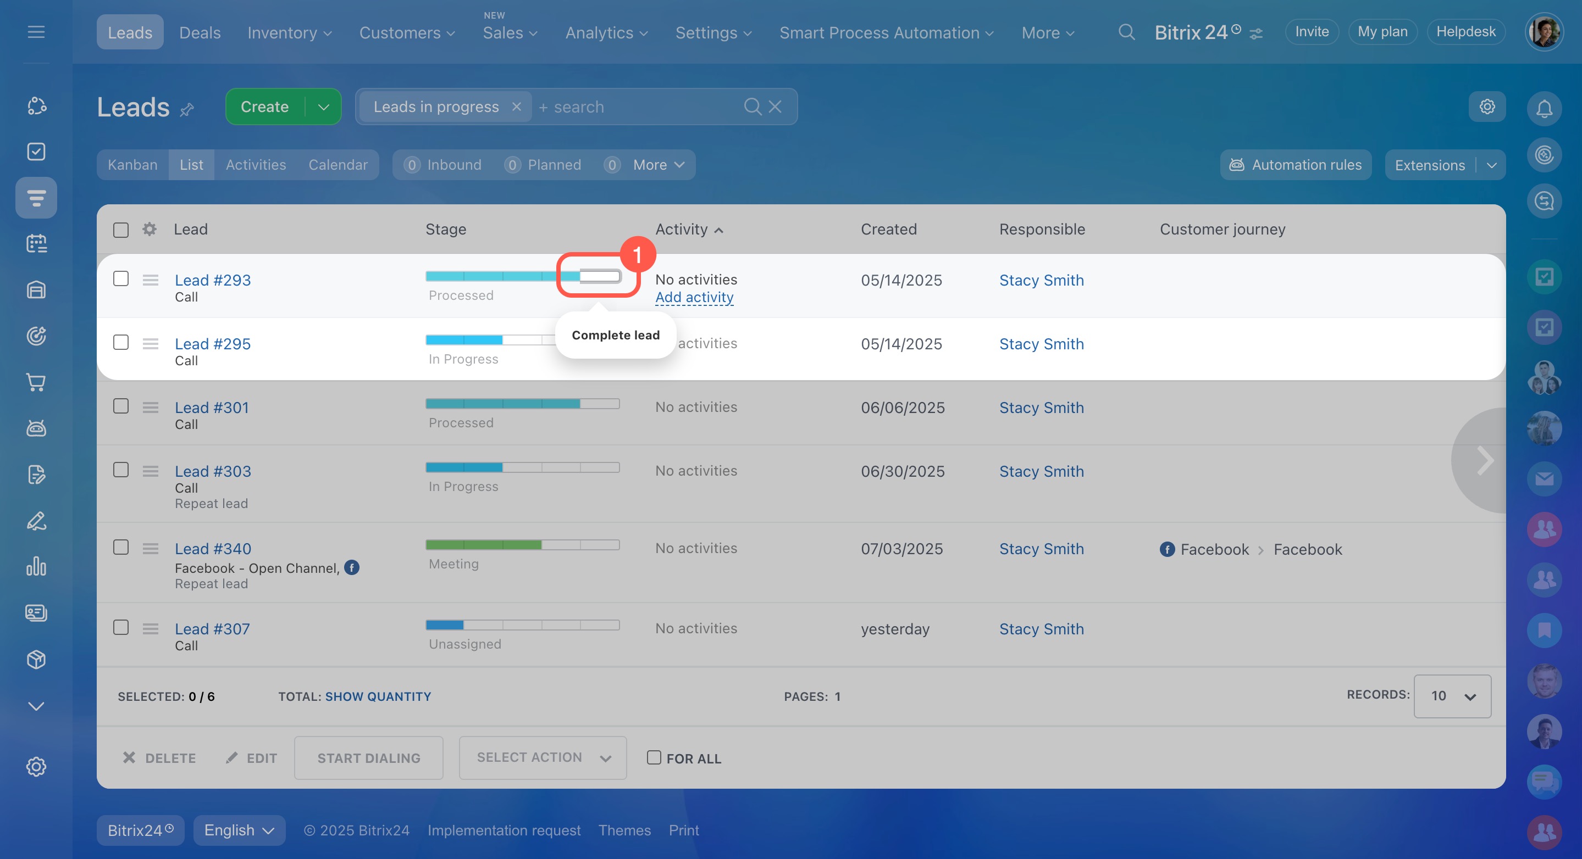Click the CRM funnel icon in left sidebar
Screen dimensions: 1582x859
point(36,198)
